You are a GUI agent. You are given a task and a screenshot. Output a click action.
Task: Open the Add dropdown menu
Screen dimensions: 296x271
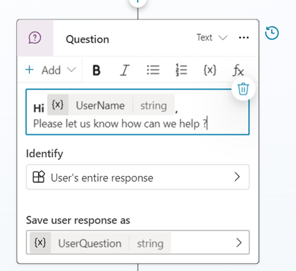(50, 70)
